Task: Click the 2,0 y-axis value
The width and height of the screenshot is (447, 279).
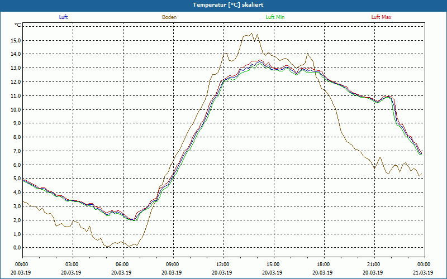Action: pos(17,220)
